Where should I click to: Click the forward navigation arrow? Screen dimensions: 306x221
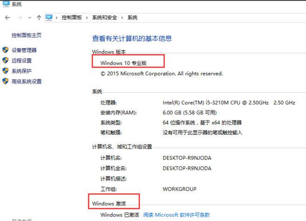click(20, 18)
